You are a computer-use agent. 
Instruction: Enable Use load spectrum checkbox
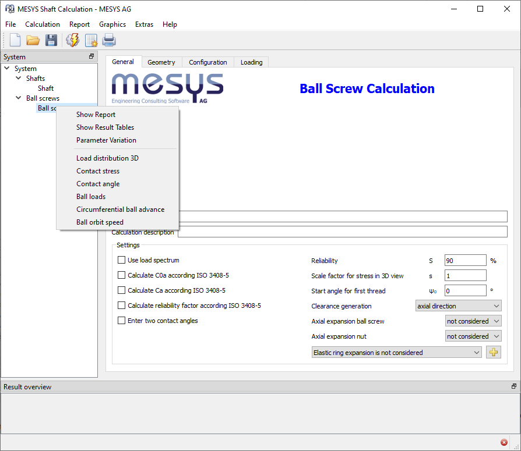(x=122, y=260)
